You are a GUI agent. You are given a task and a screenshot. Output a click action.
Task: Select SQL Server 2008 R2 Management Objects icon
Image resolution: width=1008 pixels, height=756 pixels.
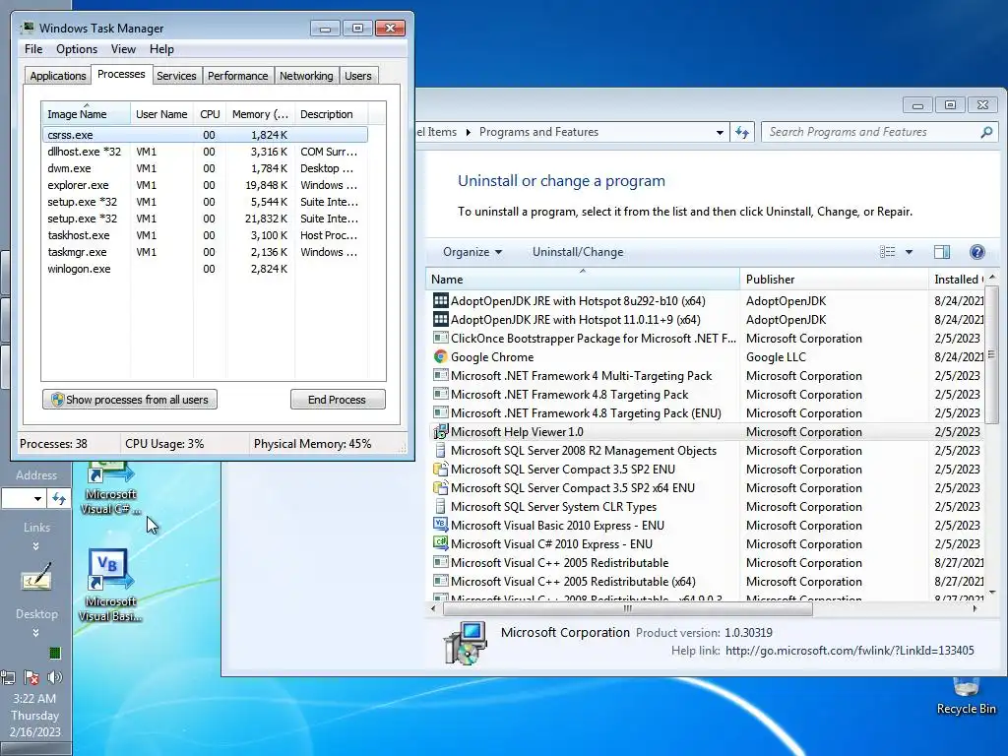click(x=440, y=450)
